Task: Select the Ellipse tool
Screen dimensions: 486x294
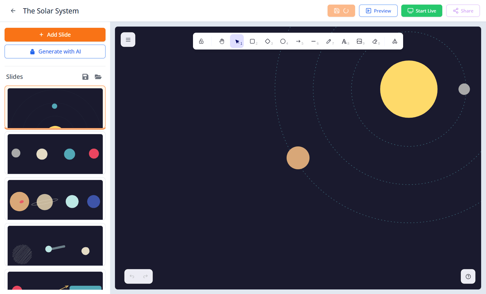Action: [x=283, y=41]
